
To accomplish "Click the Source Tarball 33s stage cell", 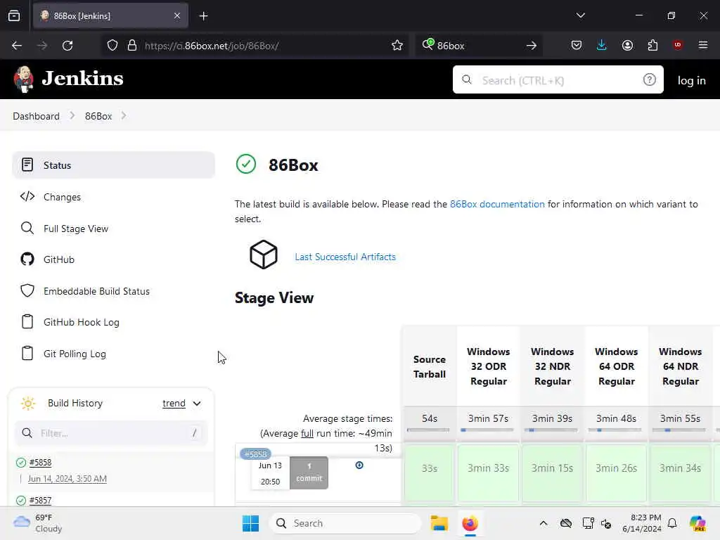I will coord(430,472).
